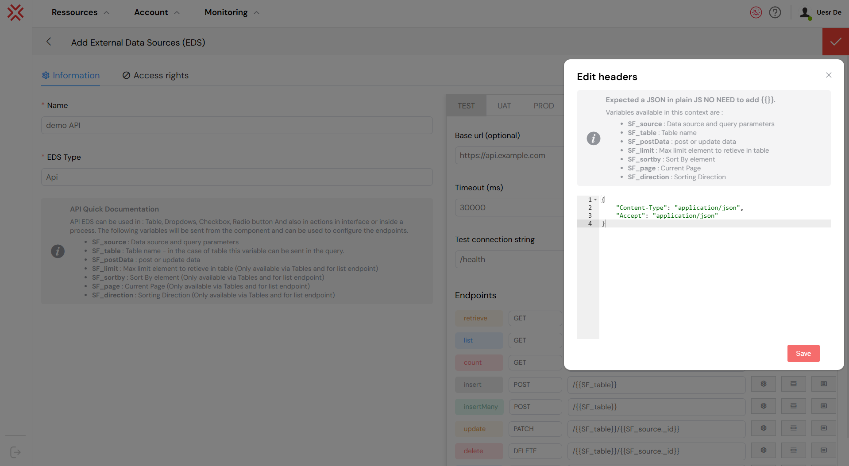Click the back arrow beside Add External Data Sources
This screenshot has width=849, height=466.
point(49,42)
